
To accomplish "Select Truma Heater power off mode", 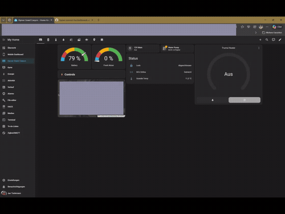I will (x=244, y=100).
